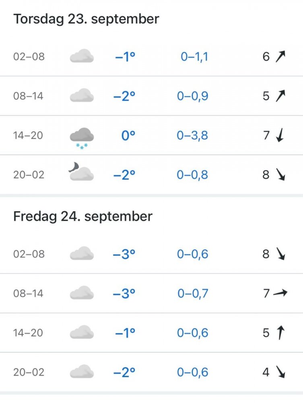Click the cloud icon for Friday 20–02
The height and width of the screenshot is (403, 303).
82,372
